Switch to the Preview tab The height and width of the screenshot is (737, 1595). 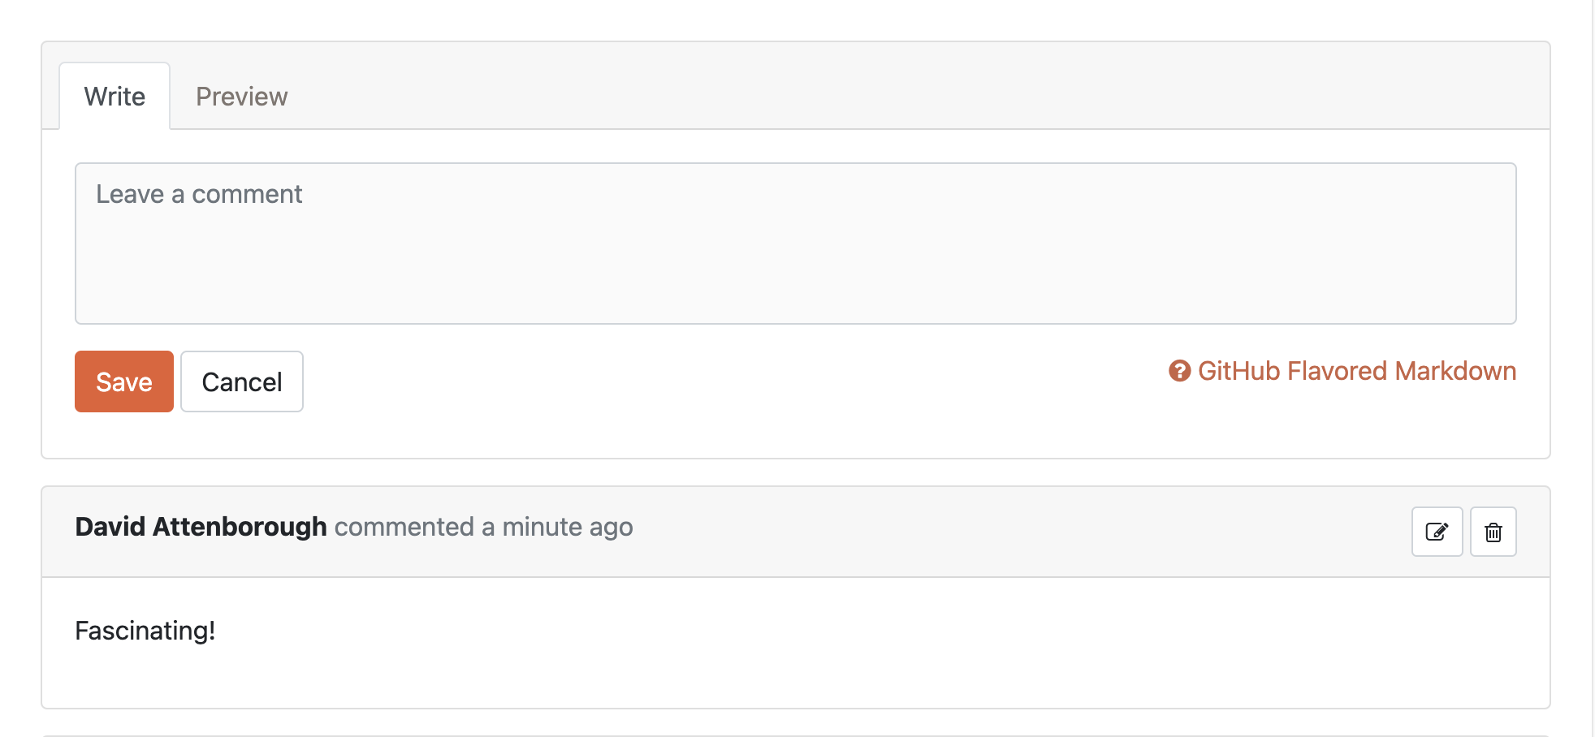(240, 96)
